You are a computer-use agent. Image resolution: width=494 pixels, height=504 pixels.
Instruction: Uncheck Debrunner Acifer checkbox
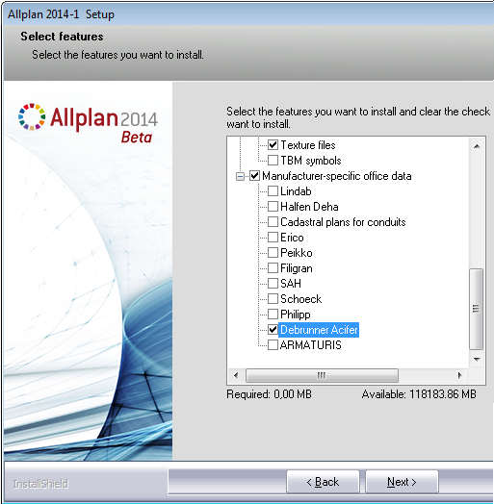pyautogui.click(x=273, y=330)
